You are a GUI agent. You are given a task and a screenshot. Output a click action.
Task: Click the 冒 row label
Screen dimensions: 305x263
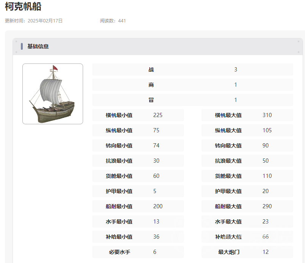[x=151, y=100]
